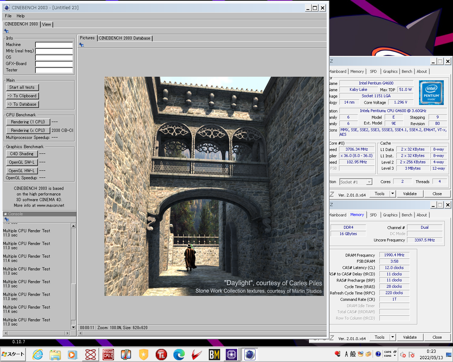
Task: Open the BM benchmark taskbar icon
Action: (214, 355)
